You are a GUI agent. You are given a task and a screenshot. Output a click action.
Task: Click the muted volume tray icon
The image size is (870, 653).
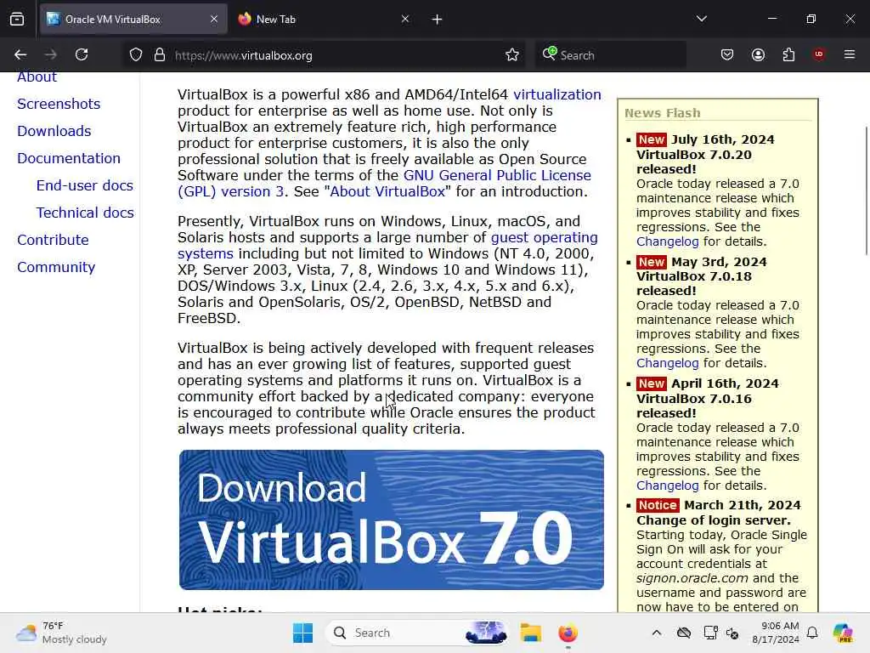(733, 633)
